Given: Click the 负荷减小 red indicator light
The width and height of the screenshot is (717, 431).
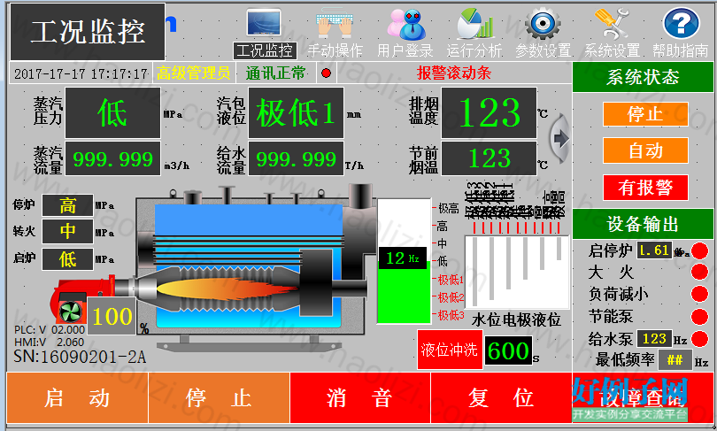Looking at the screenshot, I should pyautogui.click(x=699, y=294).
